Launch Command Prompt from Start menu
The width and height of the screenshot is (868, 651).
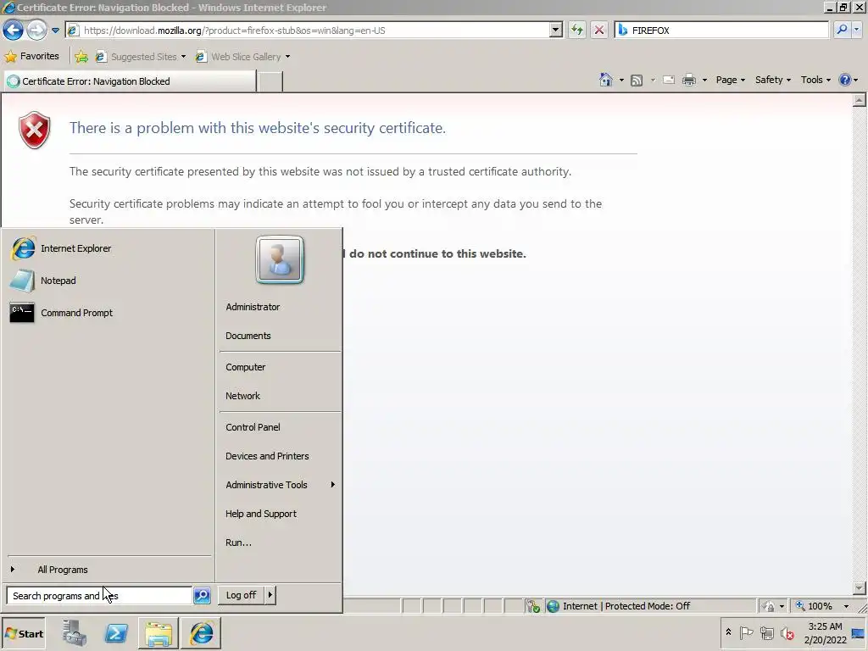(x=108, y=313)
